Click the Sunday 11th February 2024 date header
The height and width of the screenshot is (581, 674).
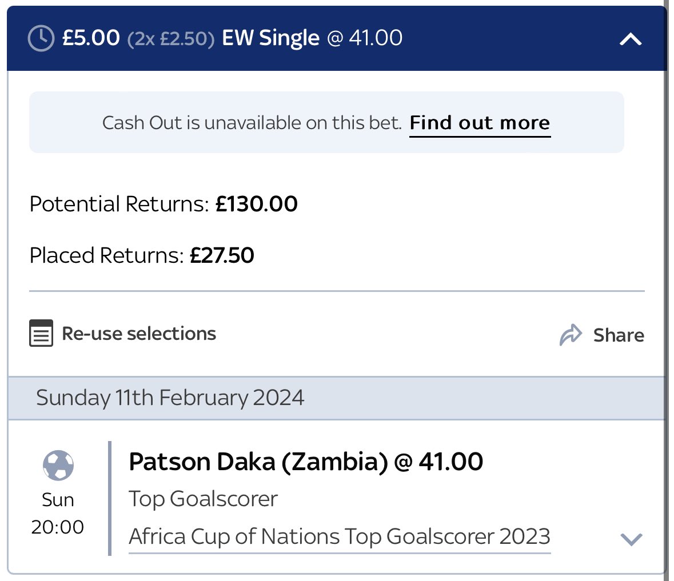170,398
